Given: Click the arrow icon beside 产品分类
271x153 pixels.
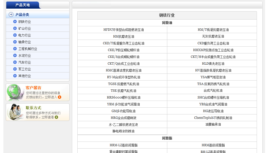Looking at the screenshot, I should pos(11,15).
